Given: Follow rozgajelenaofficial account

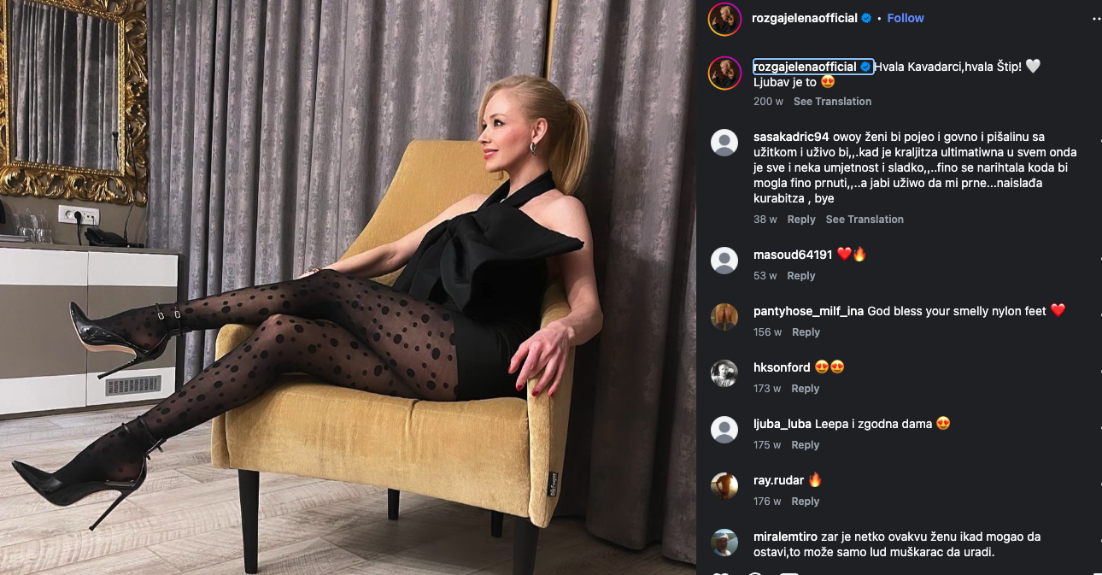Looking at the screenshot, I should pyautogui.click(x=906, y=18).
